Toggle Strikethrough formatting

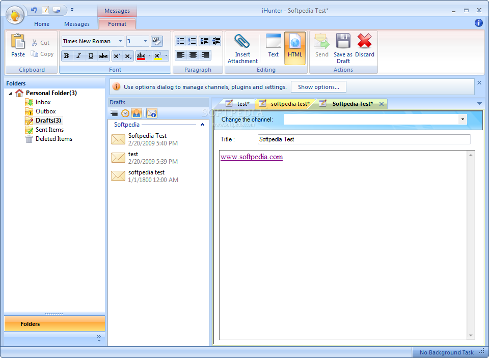coord(103,56)
